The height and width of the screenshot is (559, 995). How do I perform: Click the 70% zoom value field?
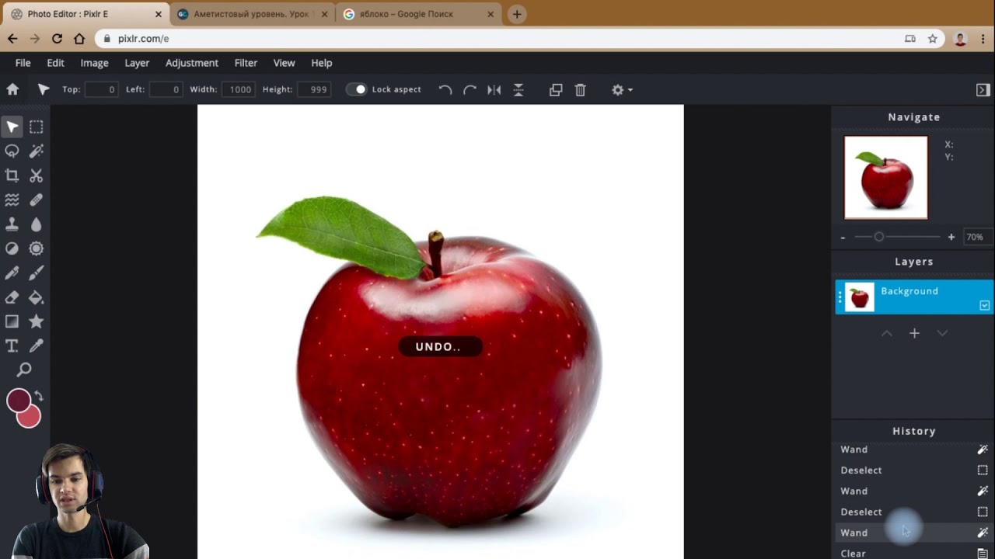pyautogui.click(x=976, y=237)
